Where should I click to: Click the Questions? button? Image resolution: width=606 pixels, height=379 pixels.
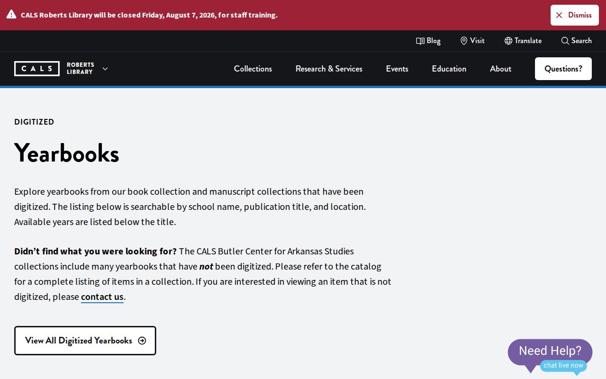pos(563,69)
